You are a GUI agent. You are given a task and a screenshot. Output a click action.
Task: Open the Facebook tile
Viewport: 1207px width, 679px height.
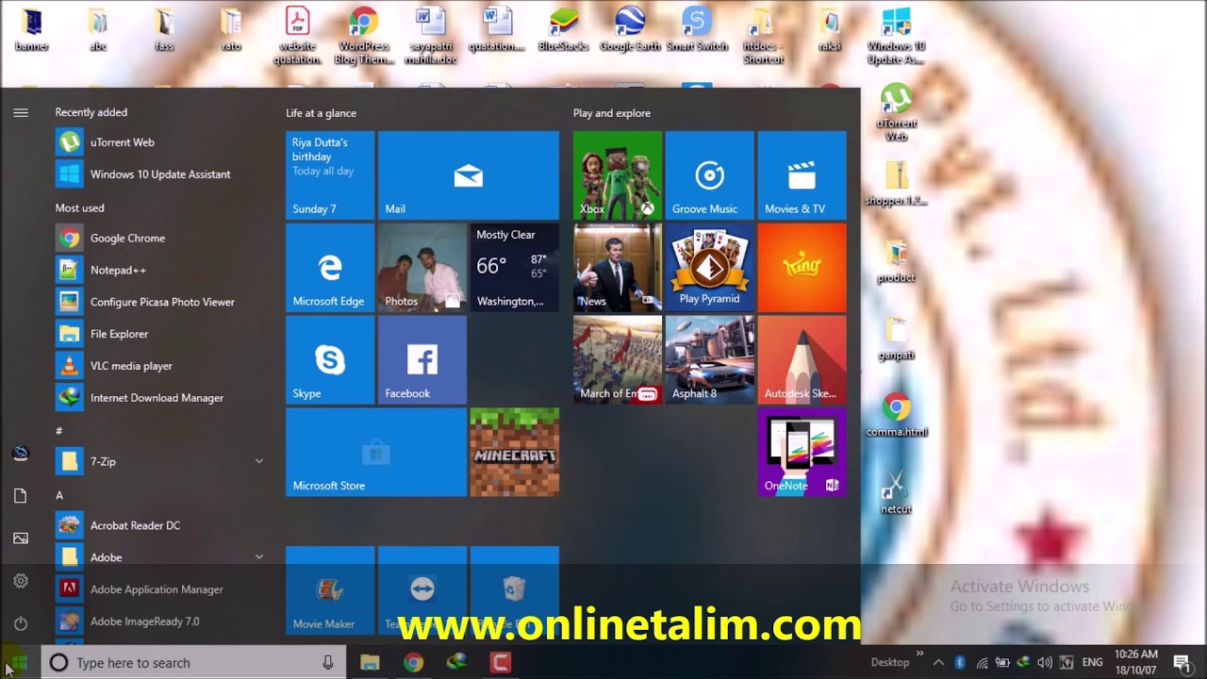pos(422,360)
